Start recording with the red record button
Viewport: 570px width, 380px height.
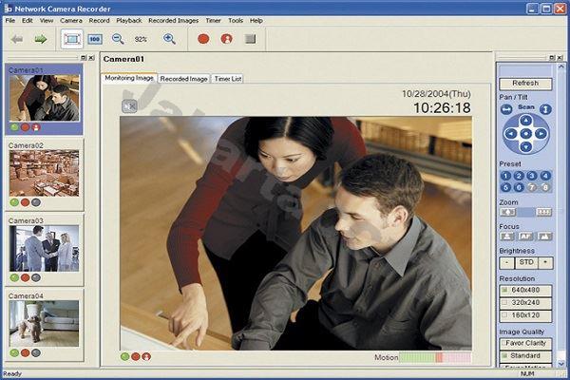[x=203, y=39]
